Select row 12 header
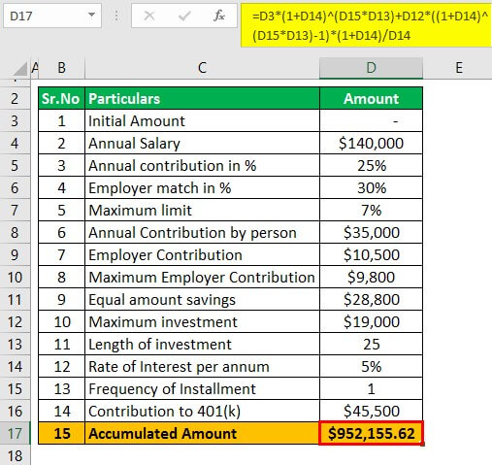Screen dimensions: 492x465 (15, 321)
